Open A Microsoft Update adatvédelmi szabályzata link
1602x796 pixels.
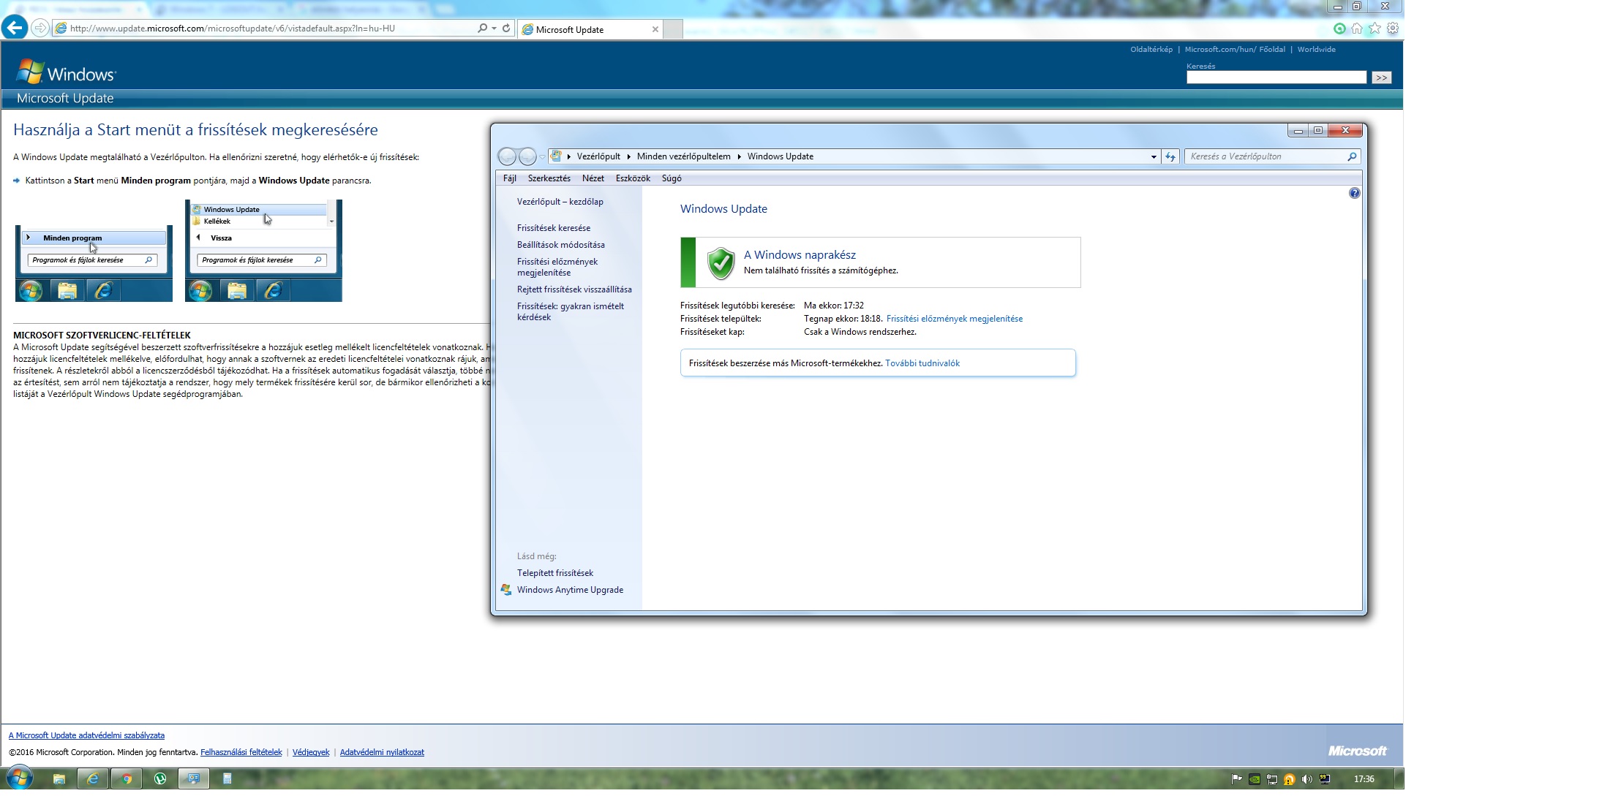86,735
